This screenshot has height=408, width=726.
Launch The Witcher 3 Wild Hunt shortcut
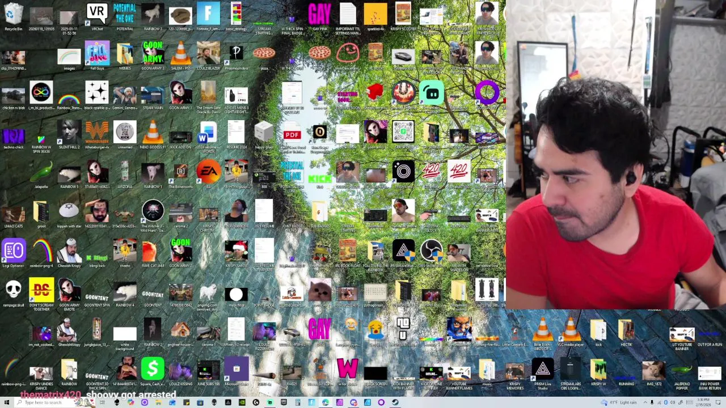click(153, 215)
